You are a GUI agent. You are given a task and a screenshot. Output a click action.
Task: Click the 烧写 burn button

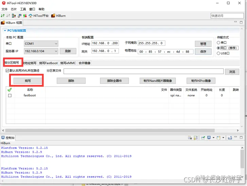pyautogui.click(x=28, y=81)
